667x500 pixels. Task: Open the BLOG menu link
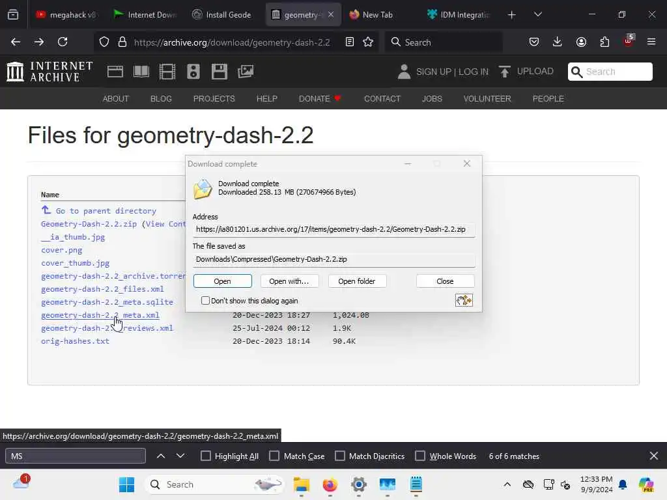162,99
